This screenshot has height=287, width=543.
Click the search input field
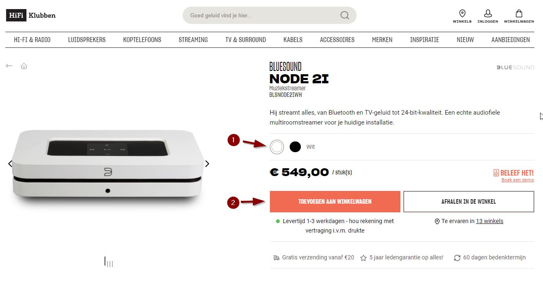click(264, 15)
